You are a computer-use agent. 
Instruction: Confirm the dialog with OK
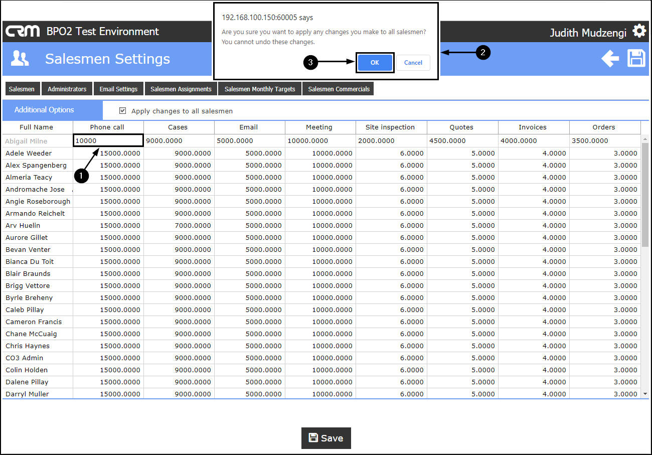pos(375,63)
